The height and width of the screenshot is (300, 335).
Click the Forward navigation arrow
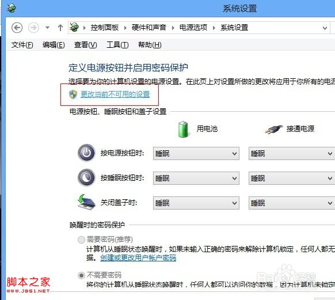[33, 28]
